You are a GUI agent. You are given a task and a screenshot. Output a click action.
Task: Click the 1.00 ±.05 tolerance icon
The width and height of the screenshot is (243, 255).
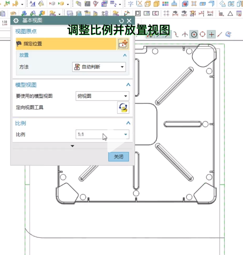pos(5,23)
